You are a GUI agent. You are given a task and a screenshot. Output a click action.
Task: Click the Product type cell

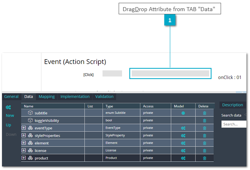point(121,158)
